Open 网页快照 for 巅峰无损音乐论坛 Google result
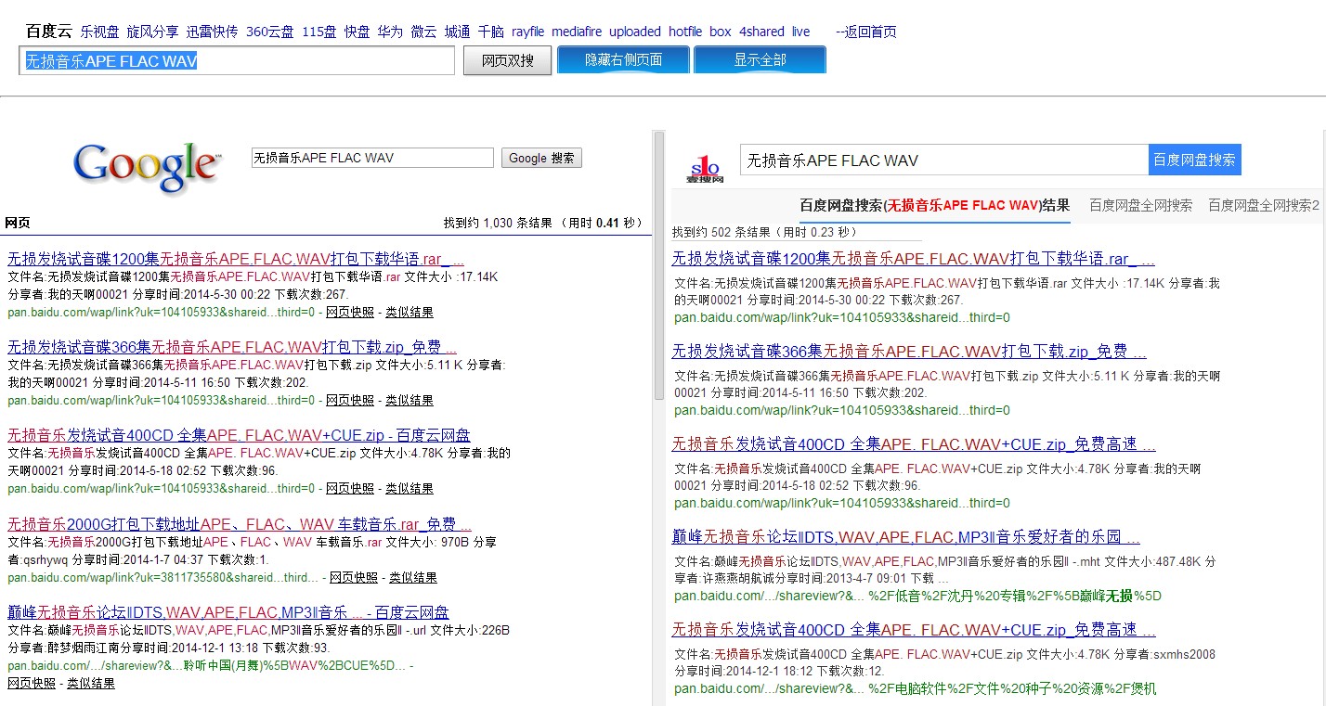 (32, 684)
